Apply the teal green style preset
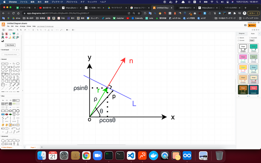The height and width of the screenshot is (163, 261). [253, 48]
